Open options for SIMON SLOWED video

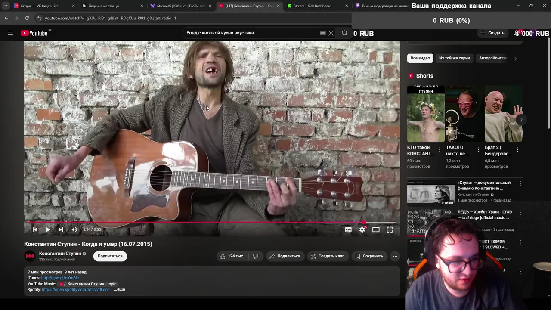coord(520,242)
